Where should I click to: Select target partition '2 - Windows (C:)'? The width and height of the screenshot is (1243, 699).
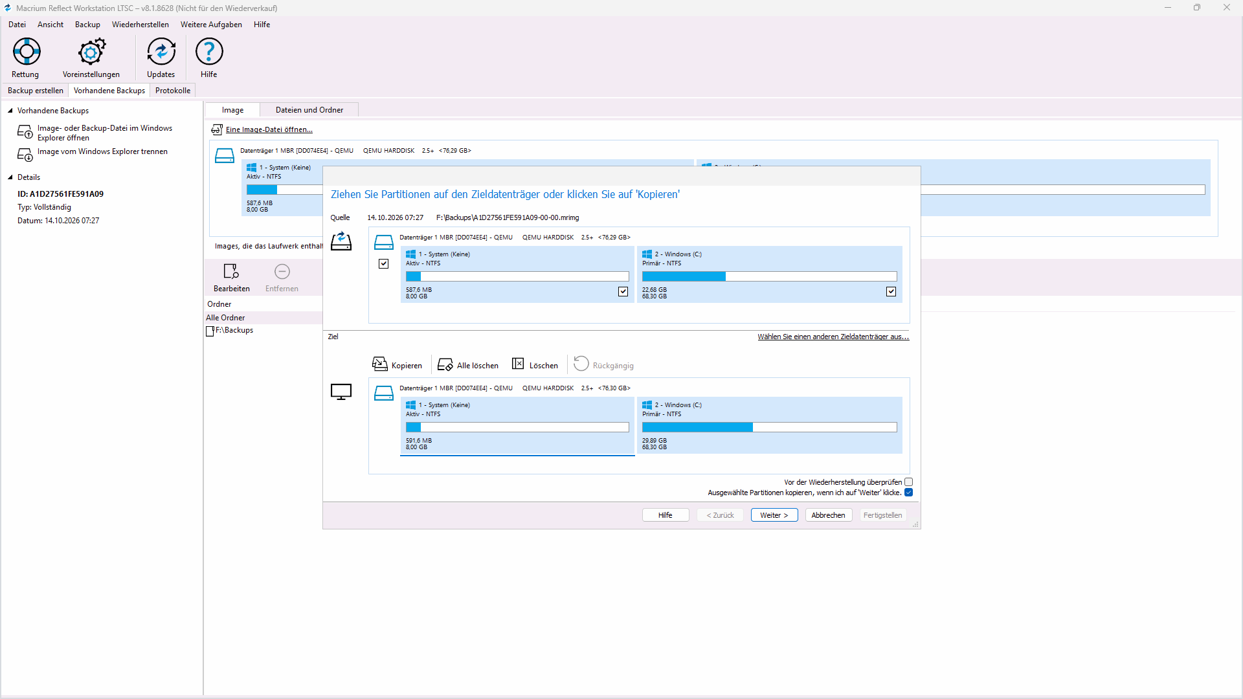(x=770, y=425)
